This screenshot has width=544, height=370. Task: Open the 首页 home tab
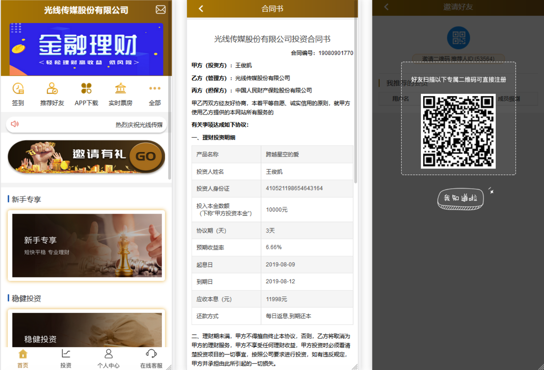point(22,357)
